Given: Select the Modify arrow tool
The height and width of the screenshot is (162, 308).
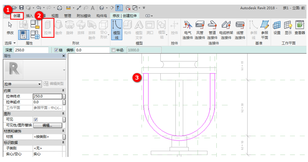Looking at the screenshot, I should [x=10, y=28].
